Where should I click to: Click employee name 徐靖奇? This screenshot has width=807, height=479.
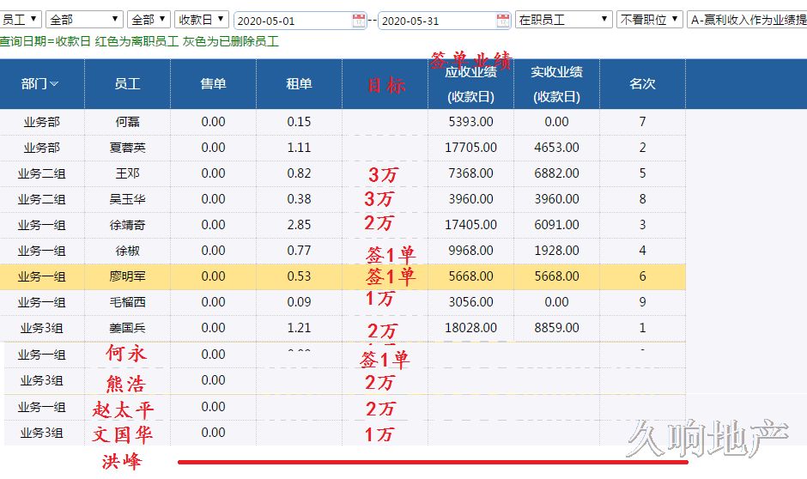coord(127,225)
